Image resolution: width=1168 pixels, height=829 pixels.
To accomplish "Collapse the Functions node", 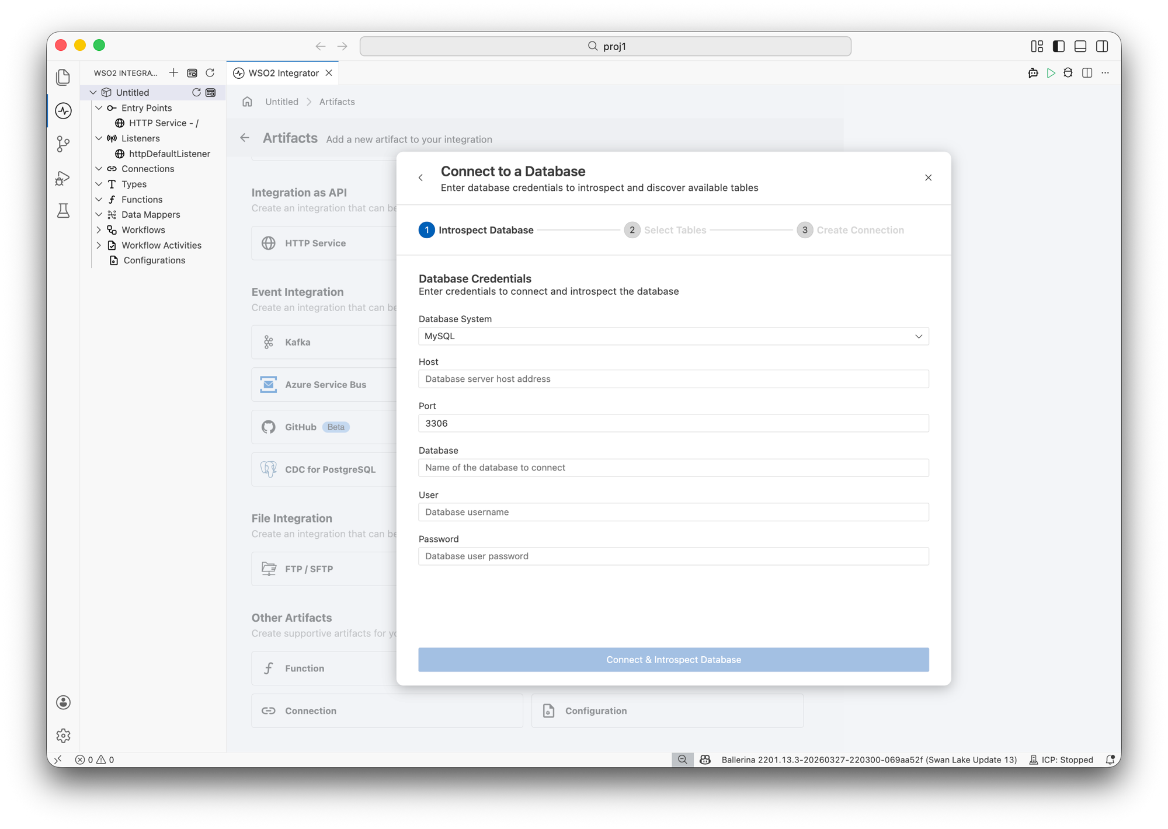I will pos(99,200).
